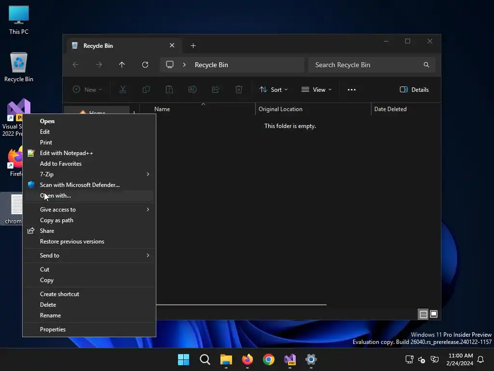Open the Sort dropdown
The image size is (494, 371).
(x=274, y=89)
